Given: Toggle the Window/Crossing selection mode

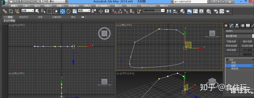Looking at the screenshot, I should pyautogui.click(x=55, y=11).
